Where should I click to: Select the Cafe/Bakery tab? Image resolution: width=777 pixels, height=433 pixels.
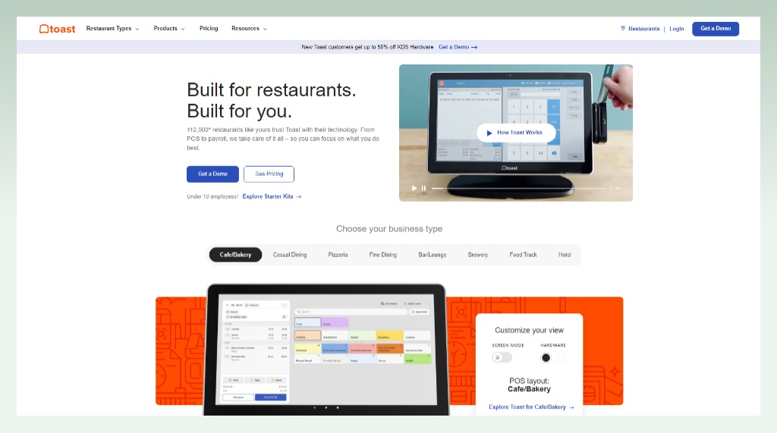click(235, 255)
